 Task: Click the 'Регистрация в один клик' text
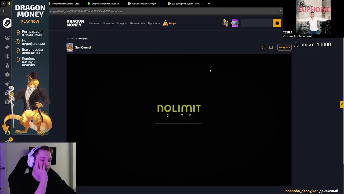point(33,33)
